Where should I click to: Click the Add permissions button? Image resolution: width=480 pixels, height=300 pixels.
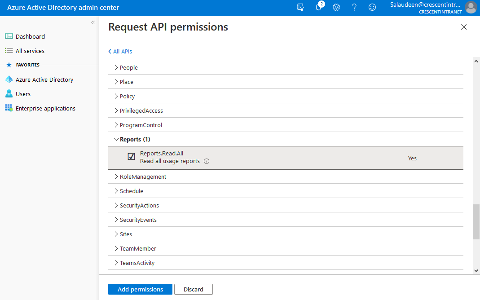(x=140, y=289)
